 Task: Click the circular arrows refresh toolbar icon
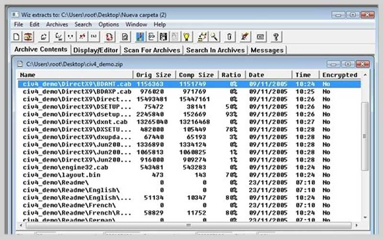pyautogui.click(x=44, y=37)
